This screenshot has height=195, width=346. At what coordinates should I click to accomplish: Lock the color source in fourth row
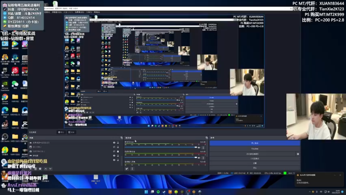tap(118, 156)
